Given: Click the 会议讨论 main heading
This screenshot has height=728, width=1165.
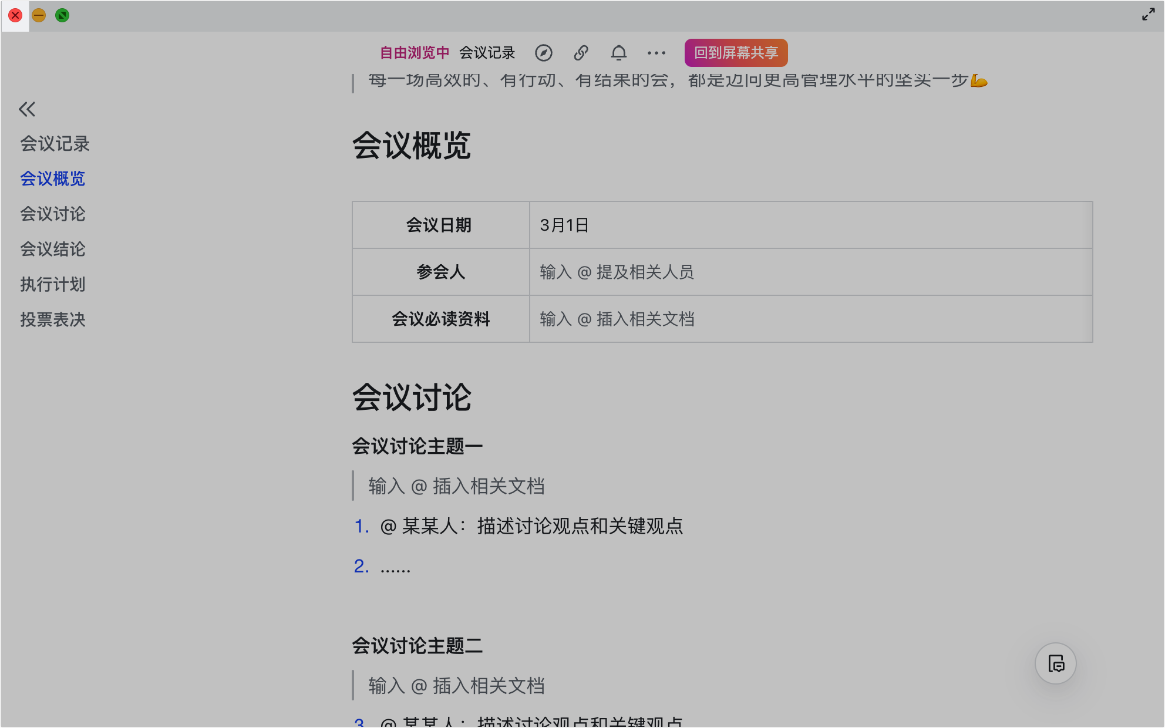Looking at the screenshot, I should (412, 397).
